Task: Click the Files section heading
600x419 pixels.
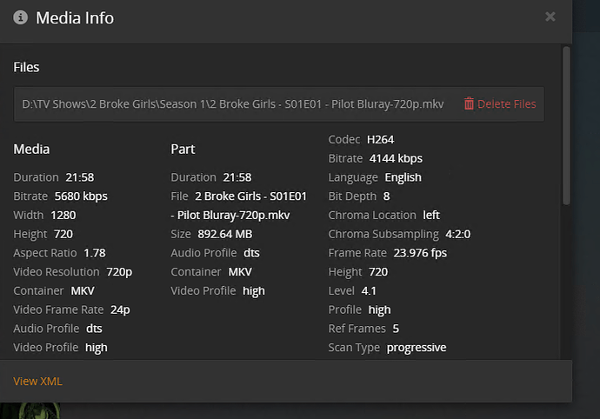Action: pyautogui.click(x=26, y=67)
